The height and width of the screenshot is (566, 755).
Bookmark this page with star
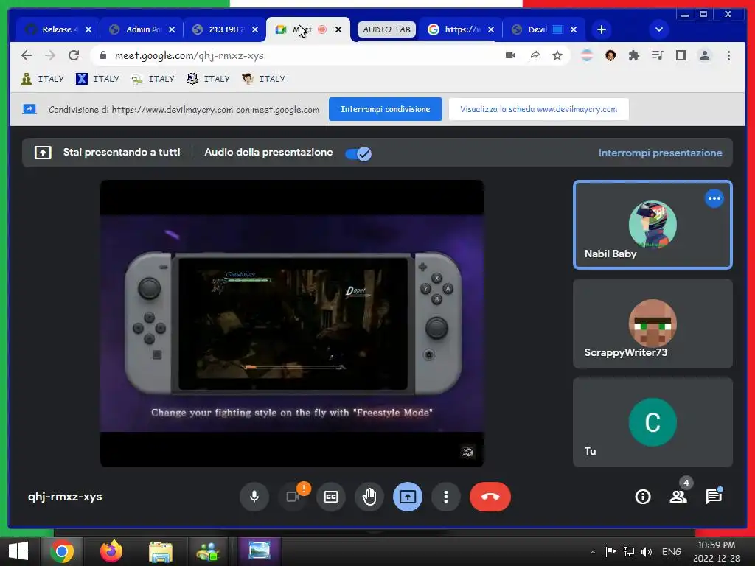[x=557, y=56]
